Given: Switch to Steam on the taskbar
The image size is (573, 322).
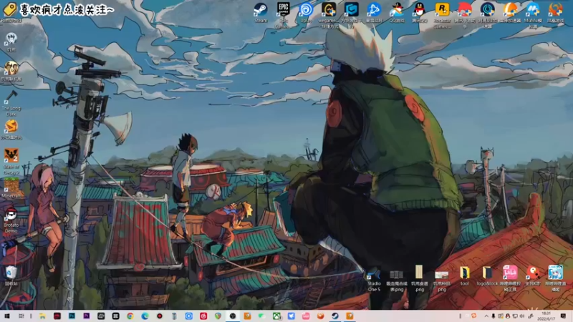Looking at the screenshot, I should pos(335,316).
